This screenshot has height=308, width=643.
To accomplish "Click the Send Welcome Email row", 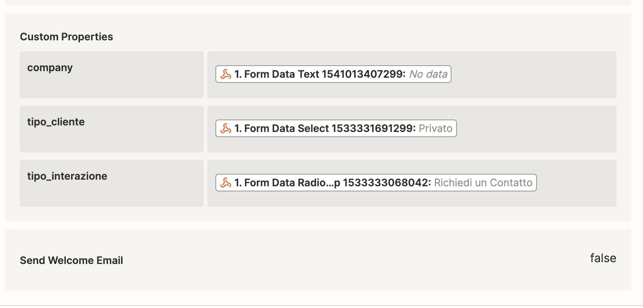I will click(x=318, y=260).
